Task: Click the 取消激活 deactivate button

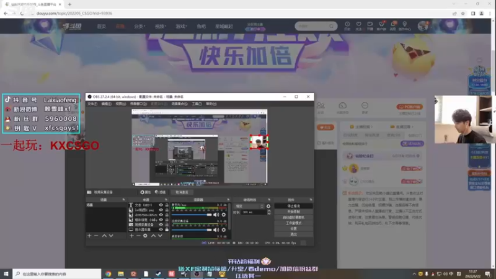Action: pyautogui.click(x=182, y=192)
